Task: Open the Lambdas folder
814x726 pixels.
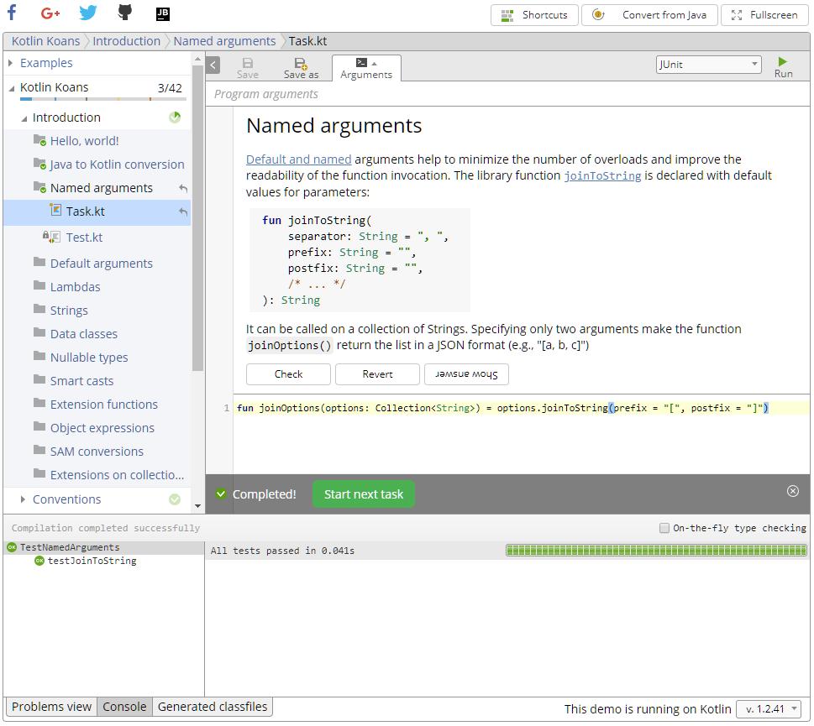Action: coord(75,287)
